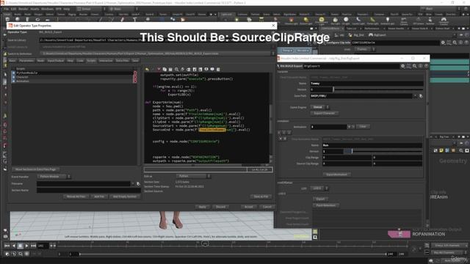Click the Export Character button
This screenshot has width=470, height=264.
325,113
